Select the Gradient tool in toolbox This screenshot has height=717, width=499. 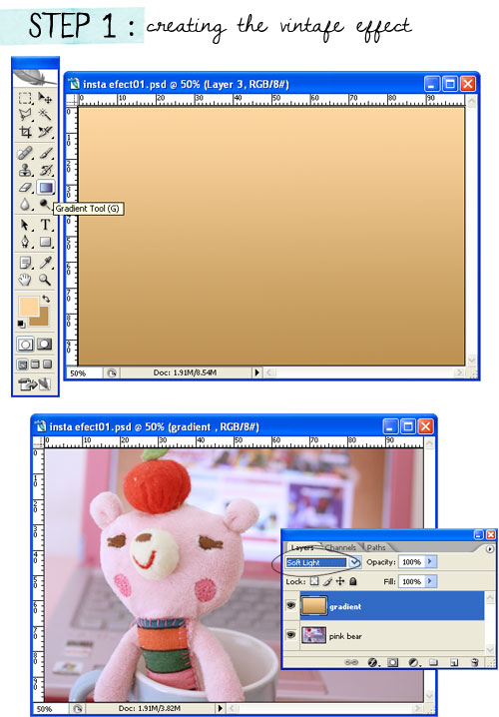click(45, 188)
